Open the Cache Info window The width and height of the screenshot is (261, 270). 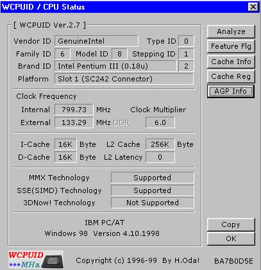point(231,62)
